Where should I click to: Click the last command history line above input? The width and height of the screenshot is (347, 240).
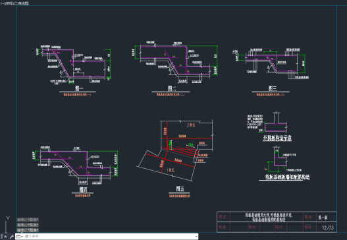click(x=28, y=230)
